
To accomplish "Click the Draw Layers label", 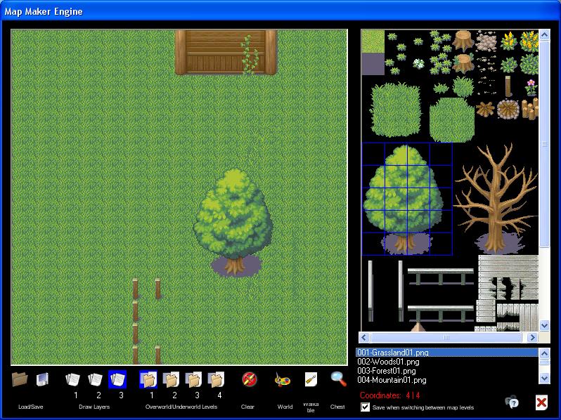I will point(94,407).
